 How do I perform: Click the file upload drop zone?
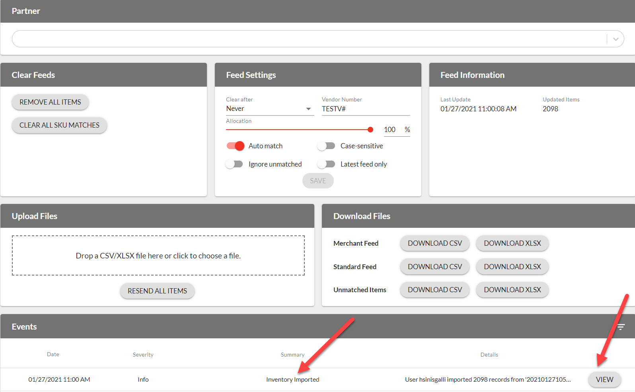tap(158, 256)
